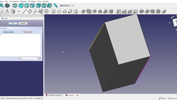Set the right view
The image size is (177, 100).
click(32, 6)
